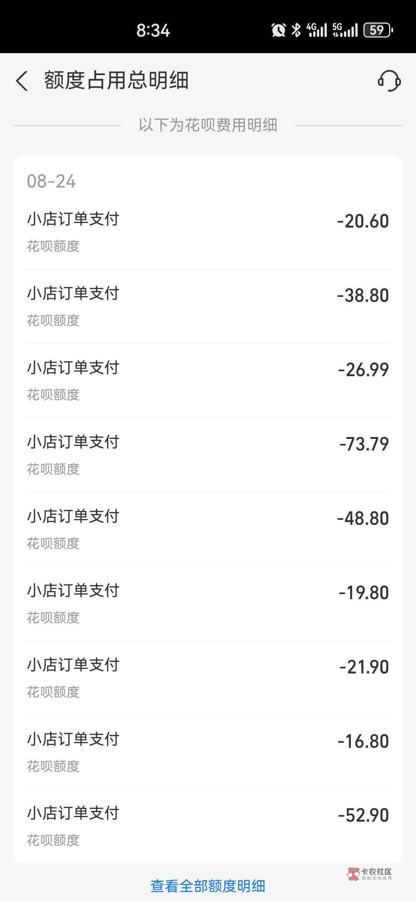The width and height of the screenshot is (416, 901).
Task: Tap the back arrow icon
Action: pos(22,81)
